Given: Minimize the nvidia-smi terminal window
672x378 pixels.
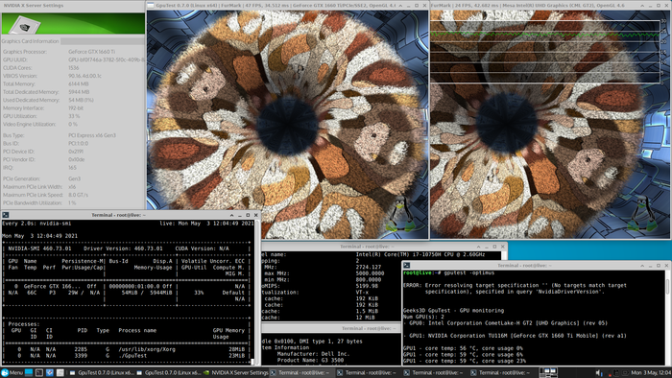Looking at the screenshot, I should (240, 215).
